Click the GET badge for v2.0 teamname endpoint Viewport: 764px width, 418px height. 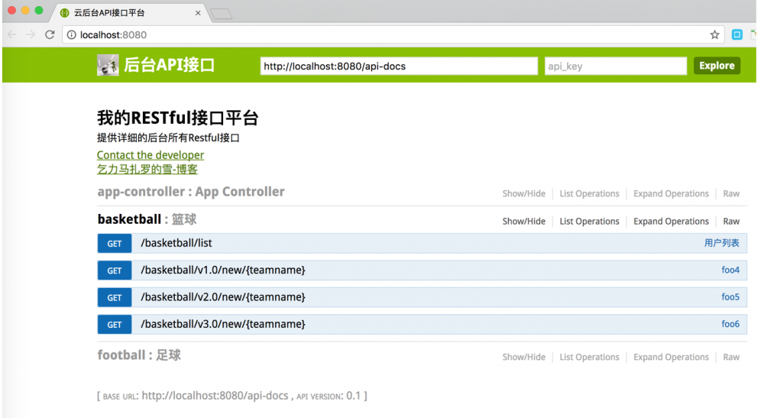[x=115, y=298]
